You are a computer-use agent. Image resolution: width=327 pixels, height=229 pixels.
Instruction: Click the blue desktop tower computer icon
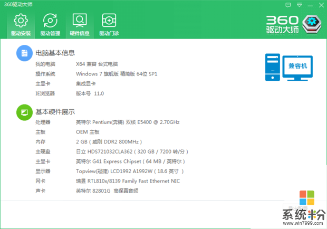[272, 67]
